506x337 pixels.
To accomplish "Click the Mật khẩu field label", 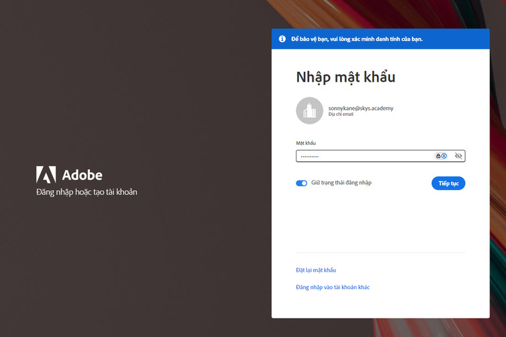I will click(306, 143).
